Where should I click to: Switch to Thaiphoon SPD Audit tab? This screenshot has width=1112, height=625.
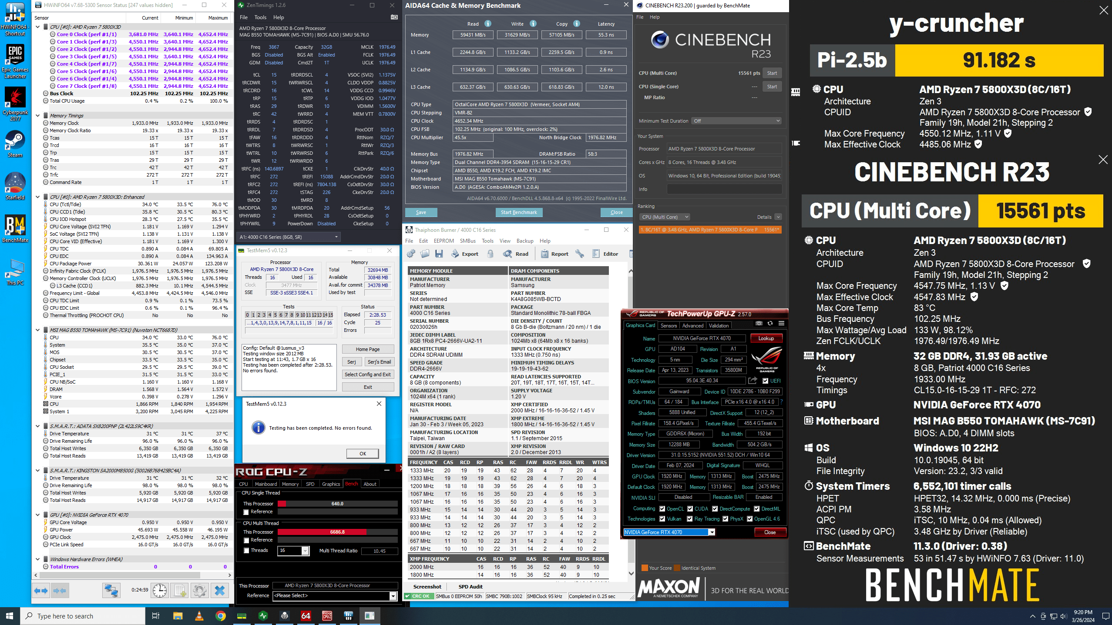pos(470,587)
